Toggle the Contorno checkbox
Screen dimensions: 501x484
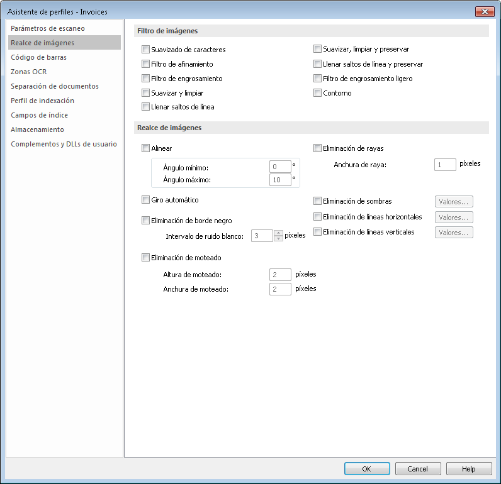tap(317, 93)
